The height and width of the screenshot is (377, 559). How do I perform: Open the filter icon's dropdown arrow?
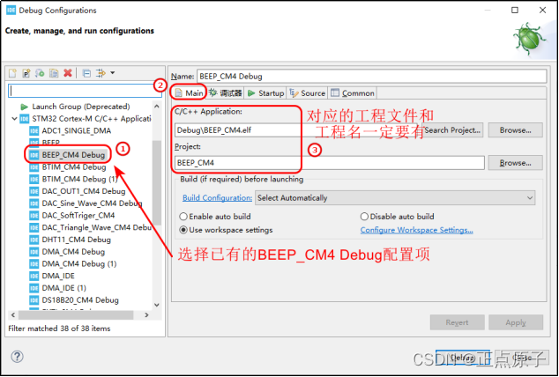[112, 73]
